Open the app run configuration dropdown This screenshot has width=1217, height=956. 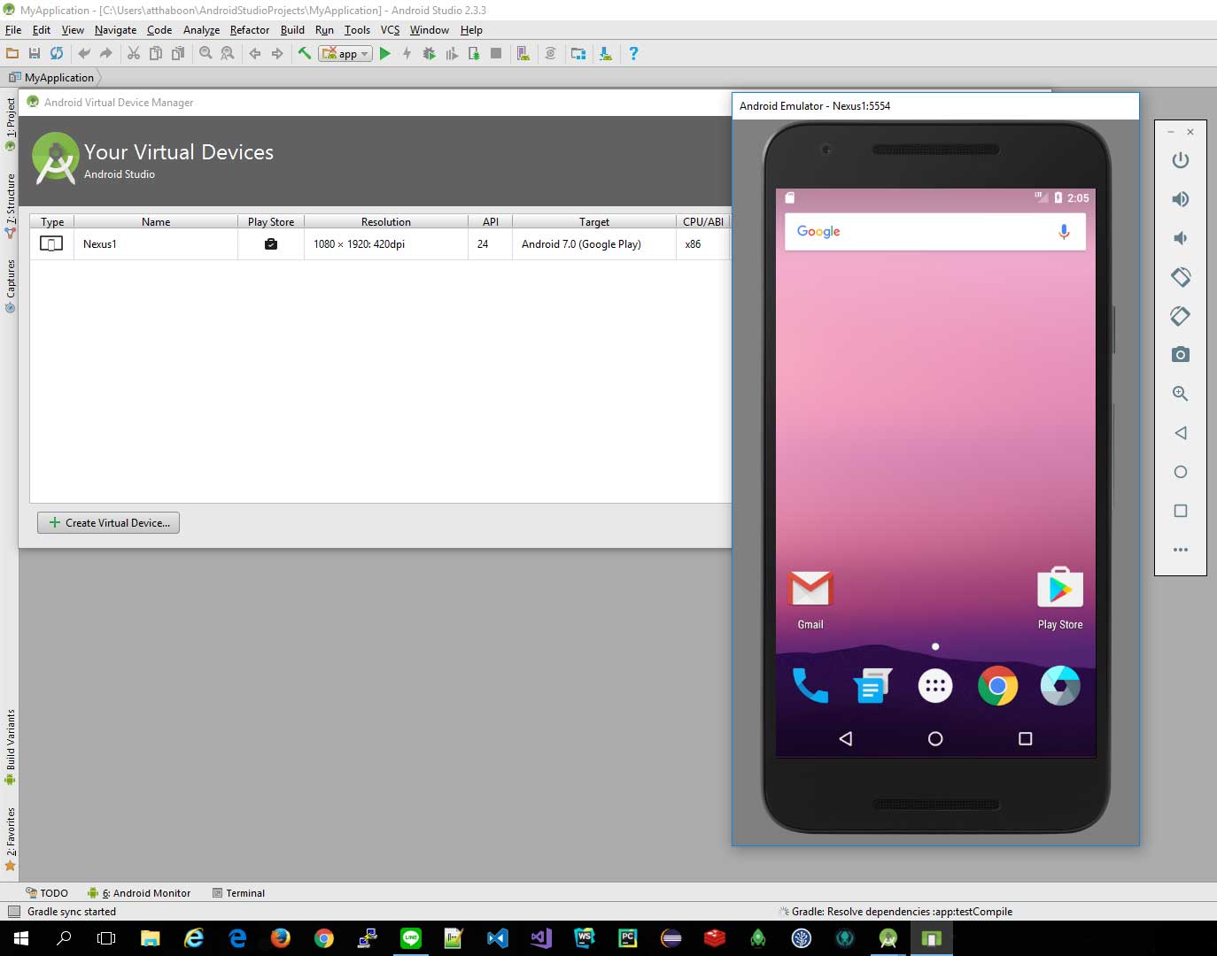[x=345, y=53]
